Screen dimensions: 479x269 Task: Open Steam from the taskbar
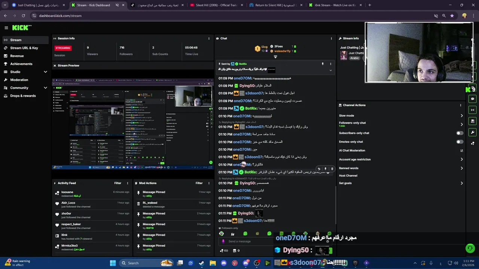[201, 263]
